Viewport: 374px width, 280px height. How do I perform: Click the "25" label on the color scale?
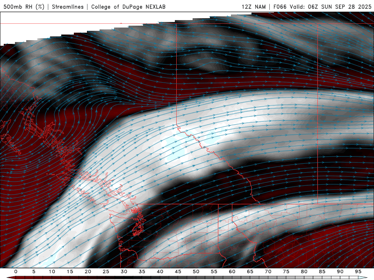point(106,272)
